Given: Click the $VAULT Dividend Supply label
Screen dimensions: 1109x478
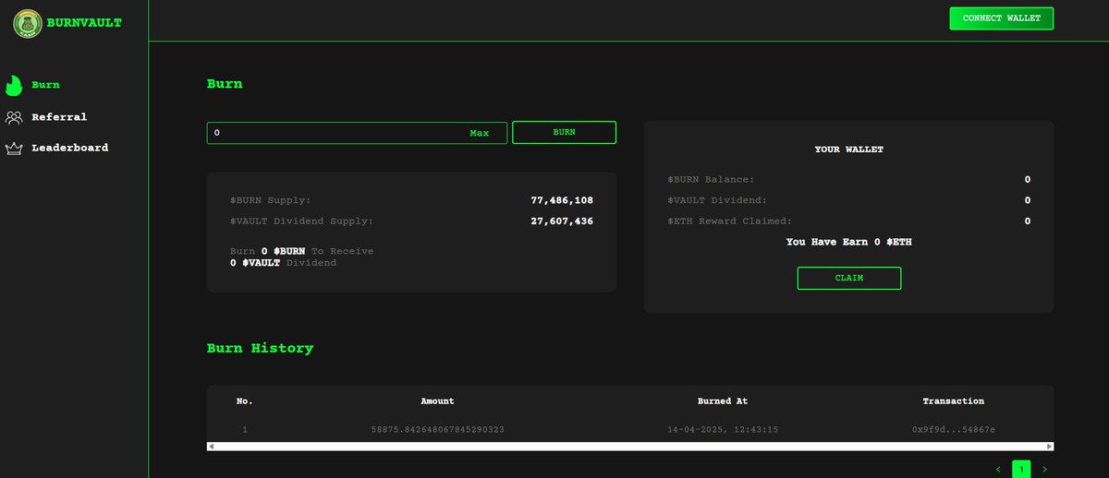Looking at the screenshot, I should point(301,221).
